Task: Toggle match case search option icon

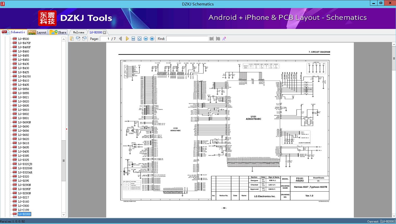Action: click(224, 39)
